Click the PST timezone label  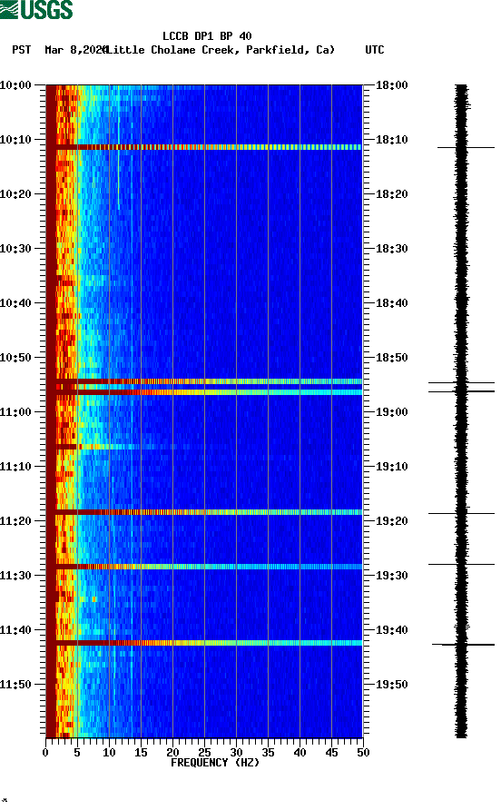tap(22, 50)
